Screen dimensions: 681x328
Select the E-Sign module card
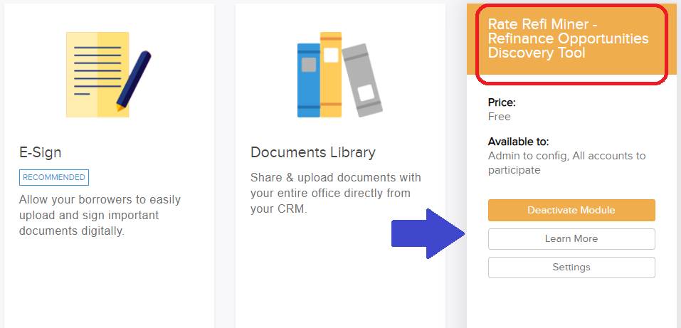point(109,166)
